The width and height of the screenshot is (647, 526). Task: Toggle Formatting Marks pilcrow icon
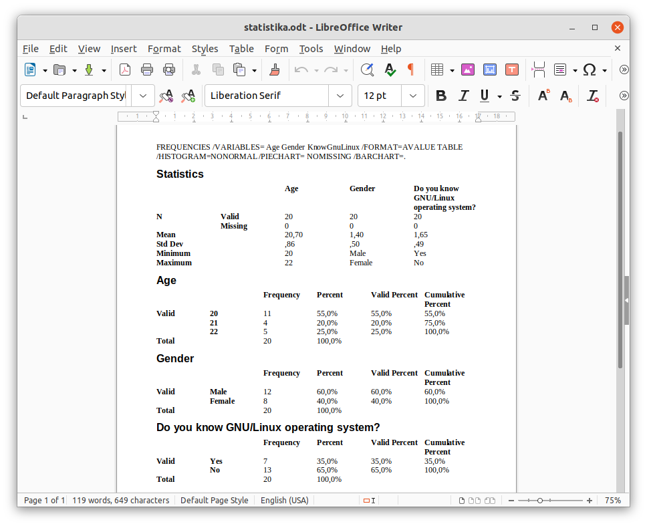tap(411, 70)
